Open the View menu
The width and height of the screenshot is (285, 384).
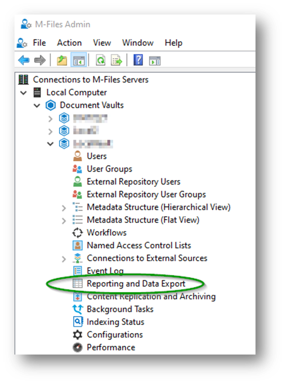[102, 43]
